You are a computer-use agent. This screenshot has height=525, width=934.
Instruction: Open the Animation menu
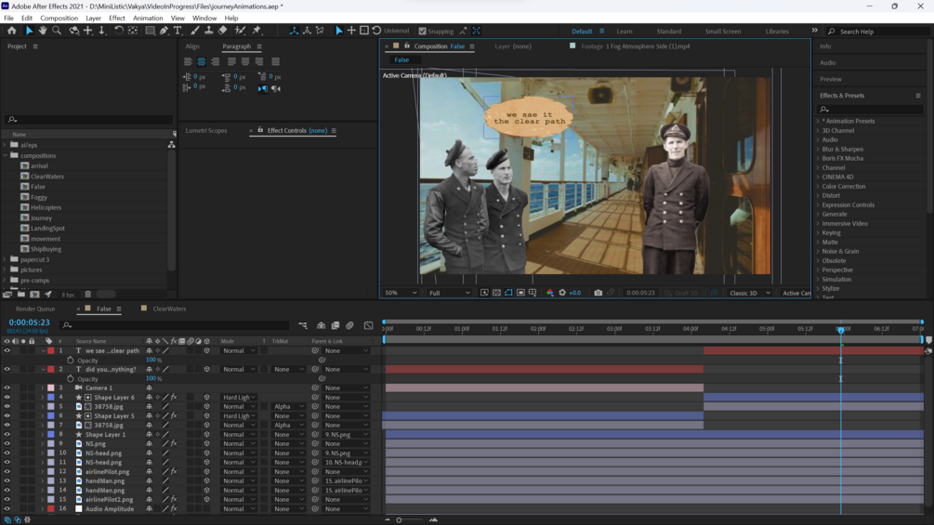coord(148,18)
